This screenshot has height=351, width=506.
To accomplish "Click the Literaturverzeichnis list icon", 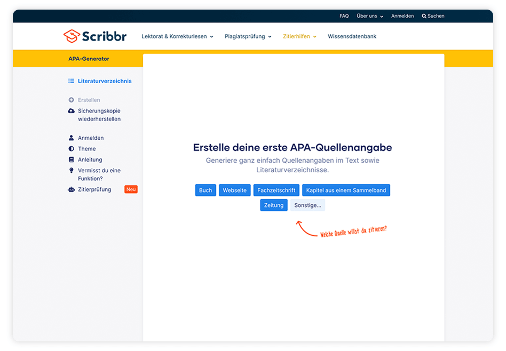I will [x=72, y=81].
